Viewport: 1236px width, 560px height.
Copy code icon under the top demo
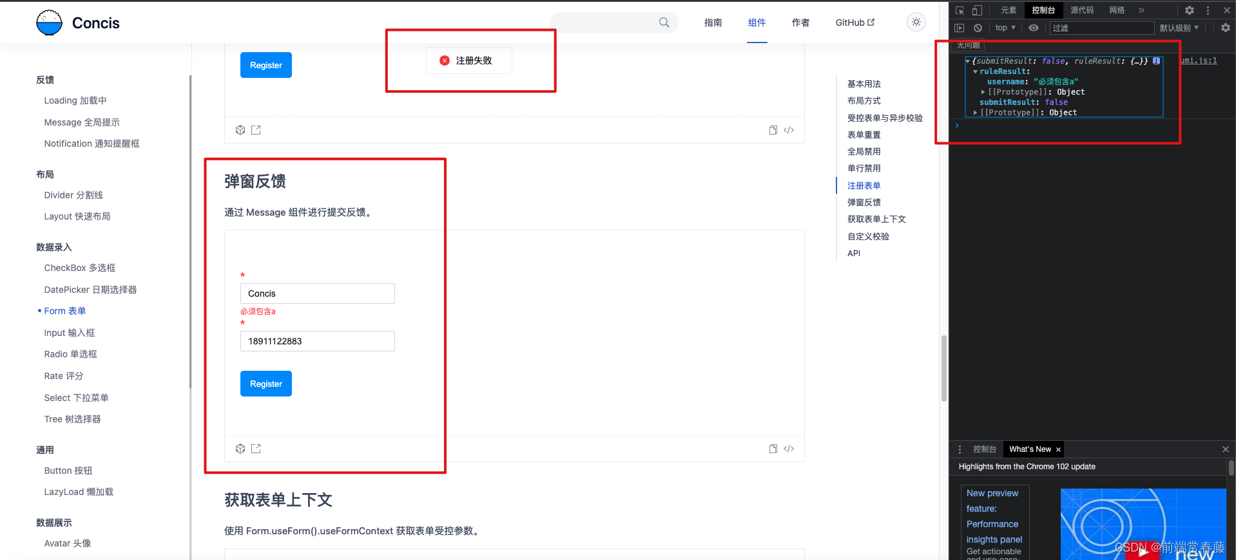(x=773, y=130)
